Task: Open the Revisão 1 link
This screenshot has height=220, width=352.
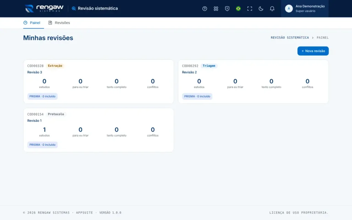Action: [x=34, y=121]
